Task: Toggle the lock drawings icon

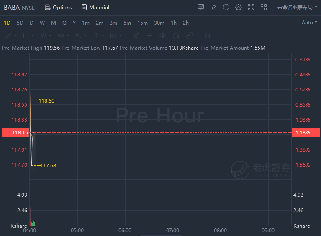Action: (x=149, y=36)
